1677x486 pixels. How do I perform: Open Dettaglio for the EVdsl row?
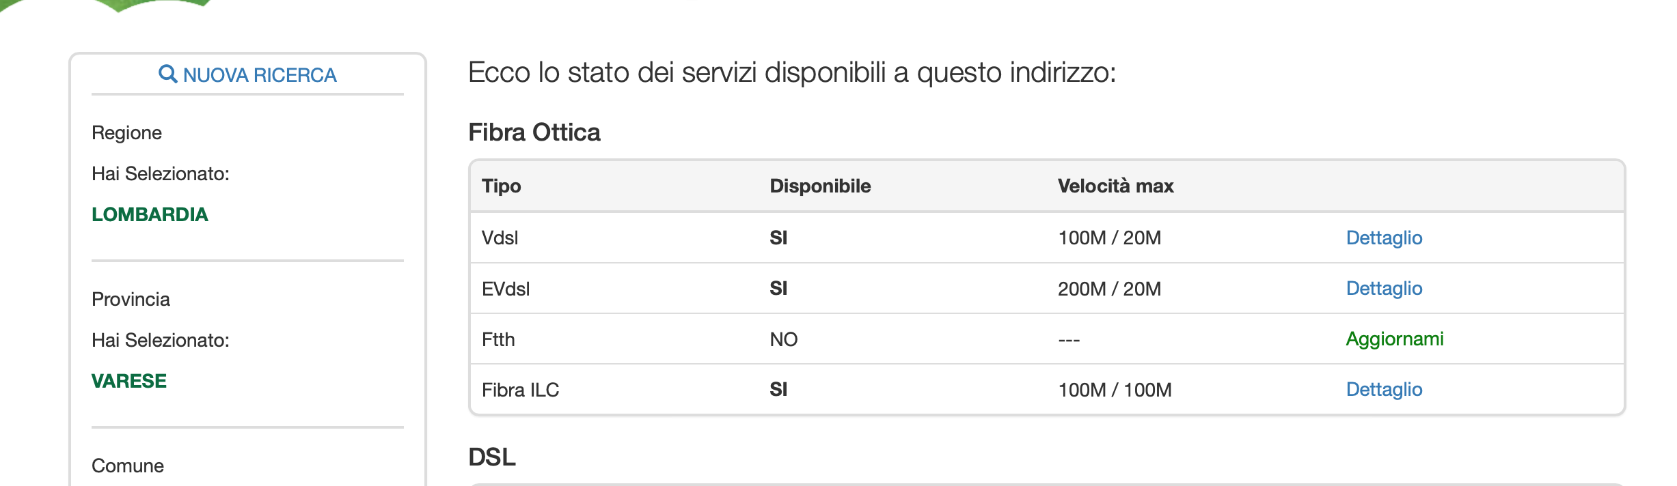pyautogui.click(x=1384, y=288)
